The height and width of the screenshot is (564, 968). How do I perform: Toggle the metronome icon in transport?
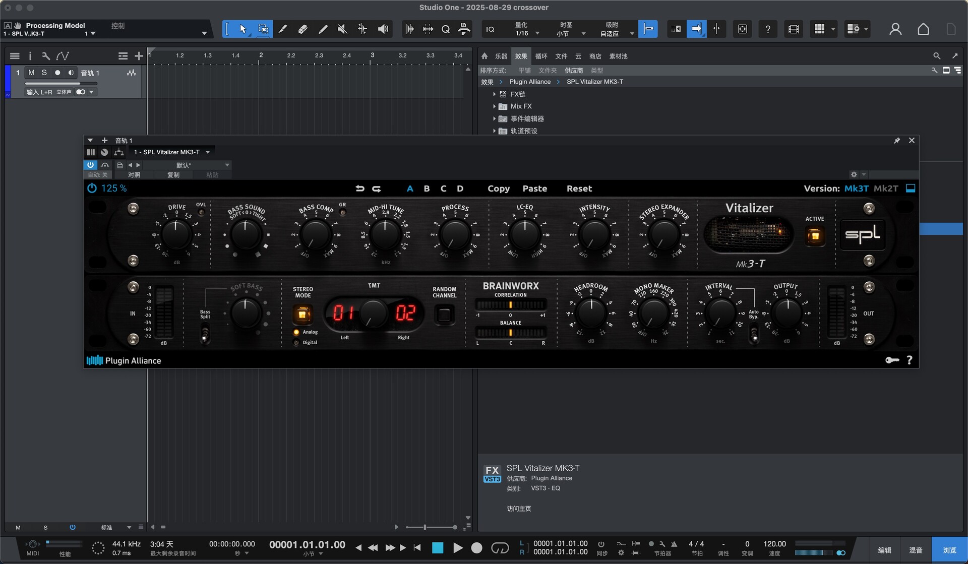[x=674, y=544]
